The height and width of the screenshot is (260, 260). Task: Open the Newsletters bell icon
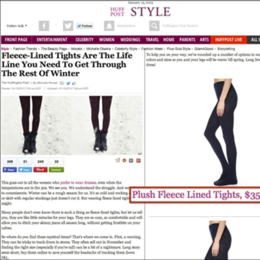109,26
